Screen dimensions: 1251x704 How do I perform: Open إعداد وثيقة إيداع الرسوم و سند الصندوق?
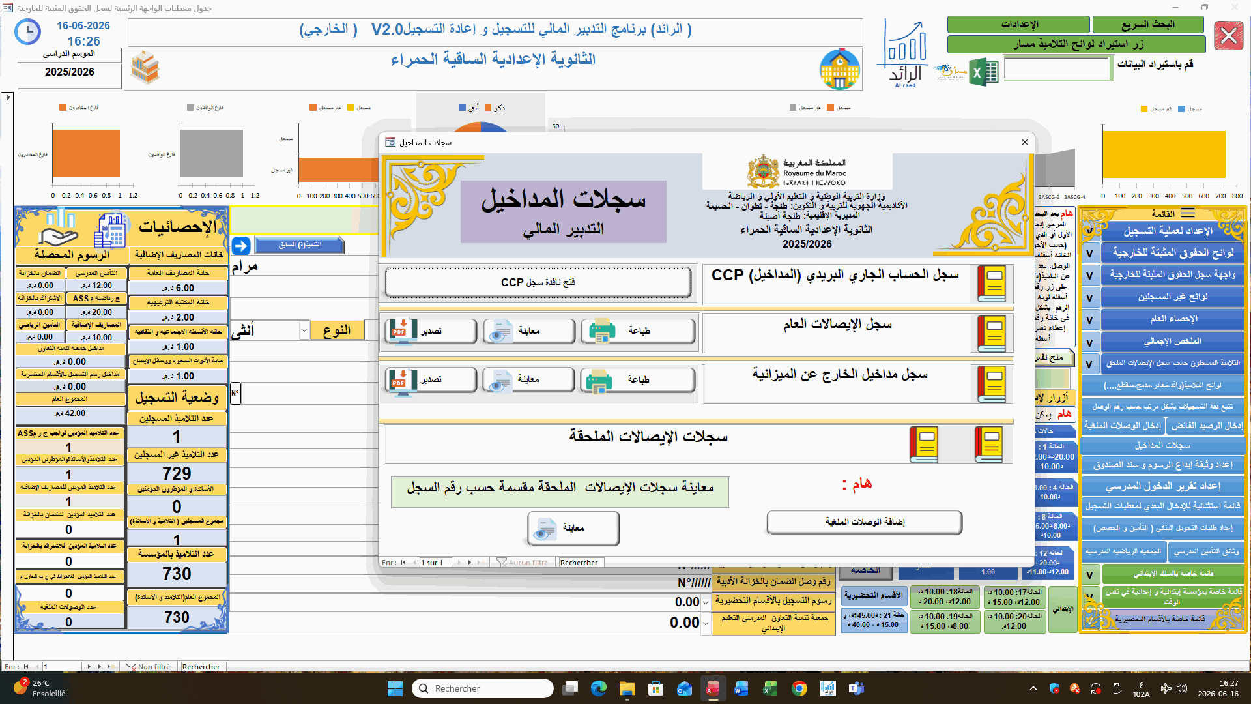pos(1162,465)
